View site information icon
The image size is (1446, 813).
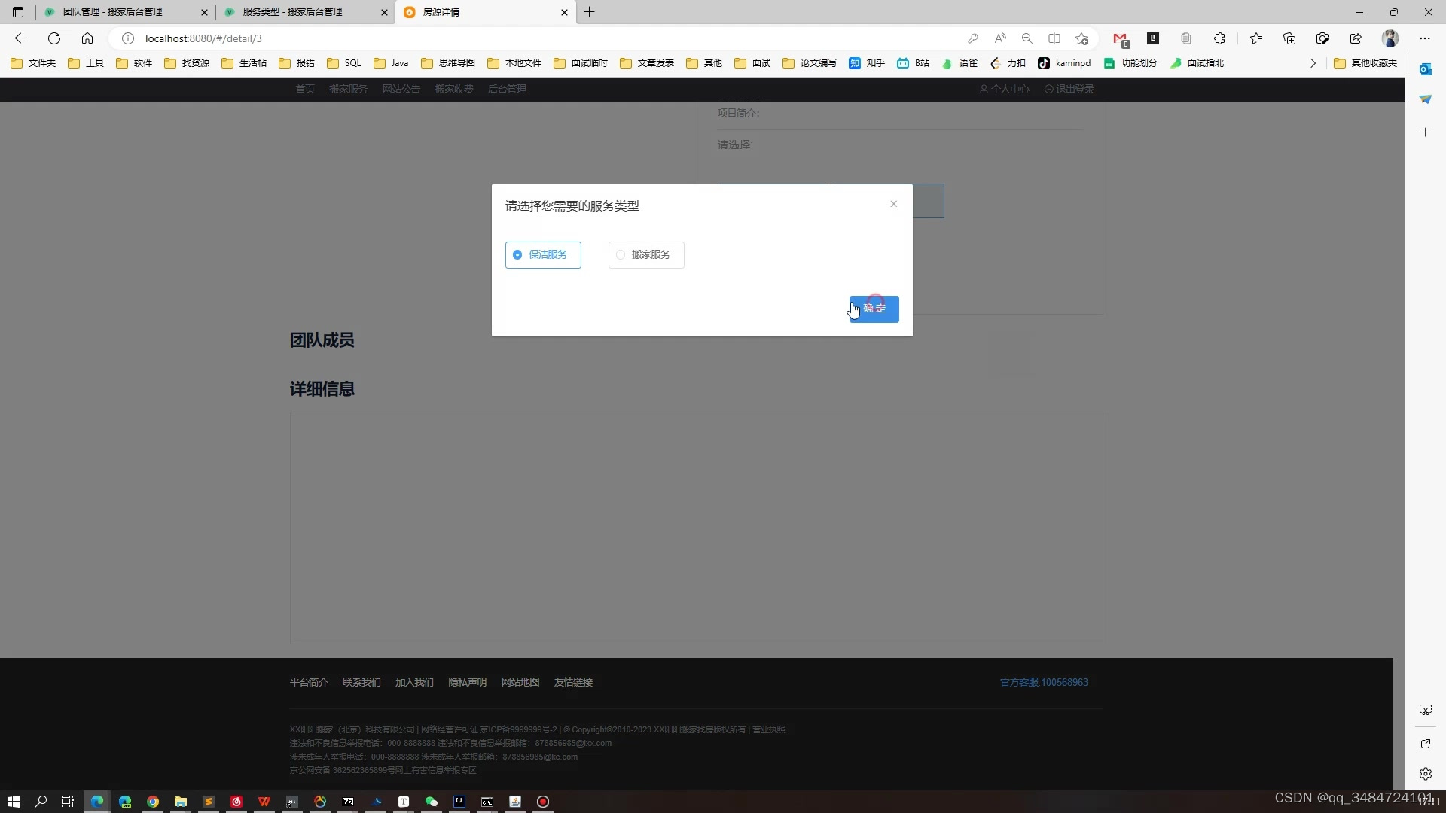tap(128, 38)
